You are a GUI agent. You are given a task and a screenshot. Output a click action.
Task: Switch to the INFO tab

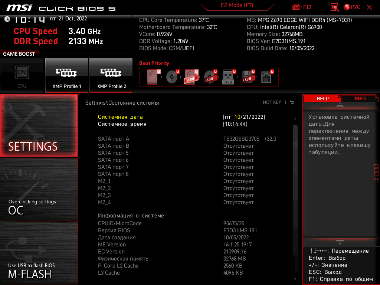pos(360,99)
